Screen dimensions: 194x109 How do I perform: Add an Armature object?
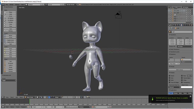click(10, 63)
